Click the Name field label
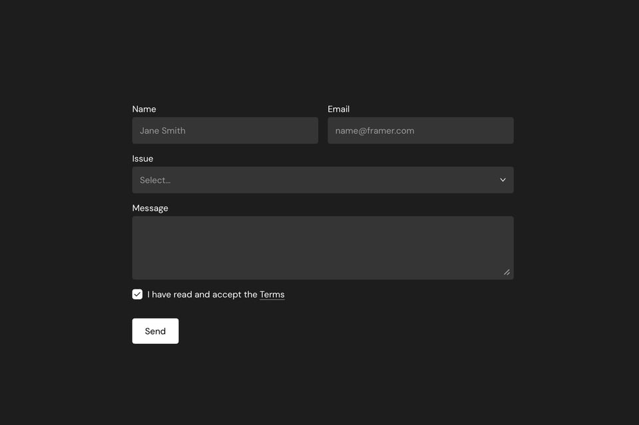 coord(144,108)
